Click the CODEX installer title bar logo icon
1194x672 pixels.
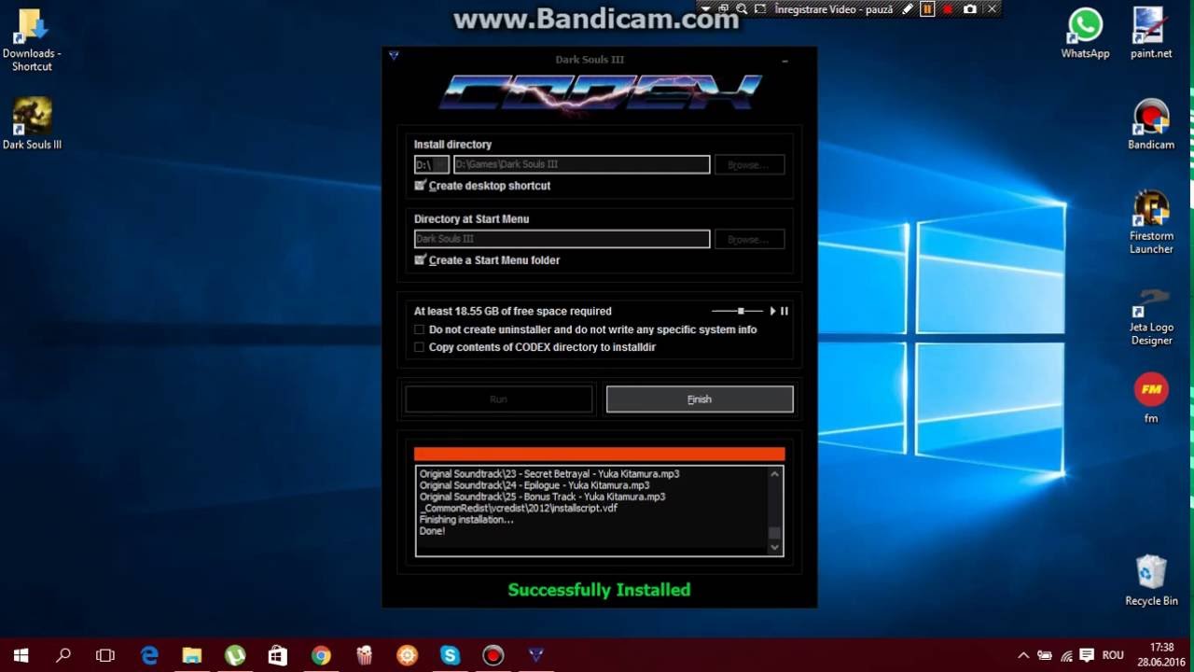coord(394,56)
